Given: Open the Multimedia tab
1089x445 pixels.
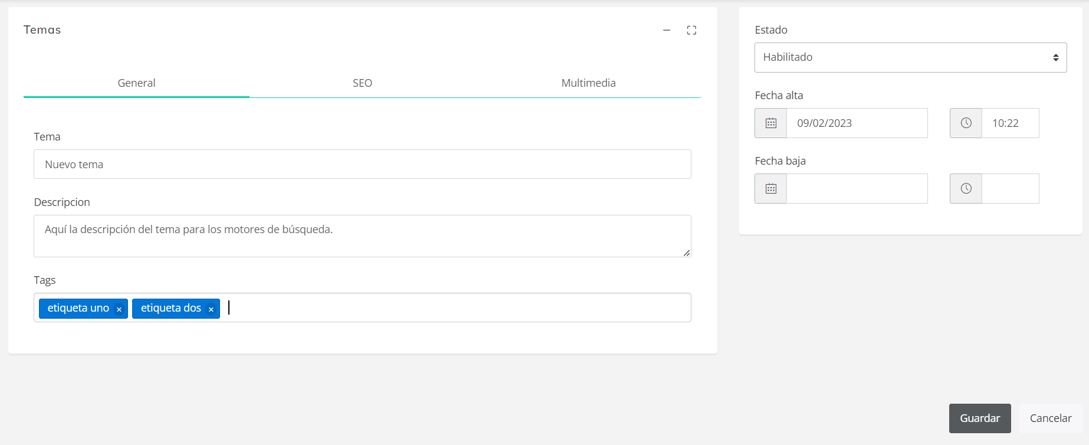Looking at the screenshot, I should coord(588,83).
